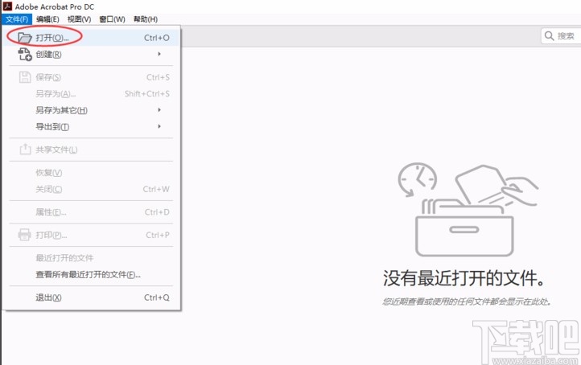Click the folder icon beside 打开(O)

click(25, 38)
